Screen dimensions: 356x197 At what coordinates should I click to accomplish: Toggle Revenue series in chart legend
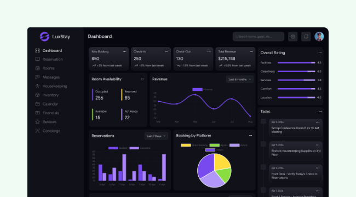point(202,89)
